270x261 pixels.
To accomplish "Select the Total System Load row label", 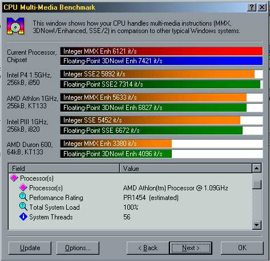I will pos(54,207).
